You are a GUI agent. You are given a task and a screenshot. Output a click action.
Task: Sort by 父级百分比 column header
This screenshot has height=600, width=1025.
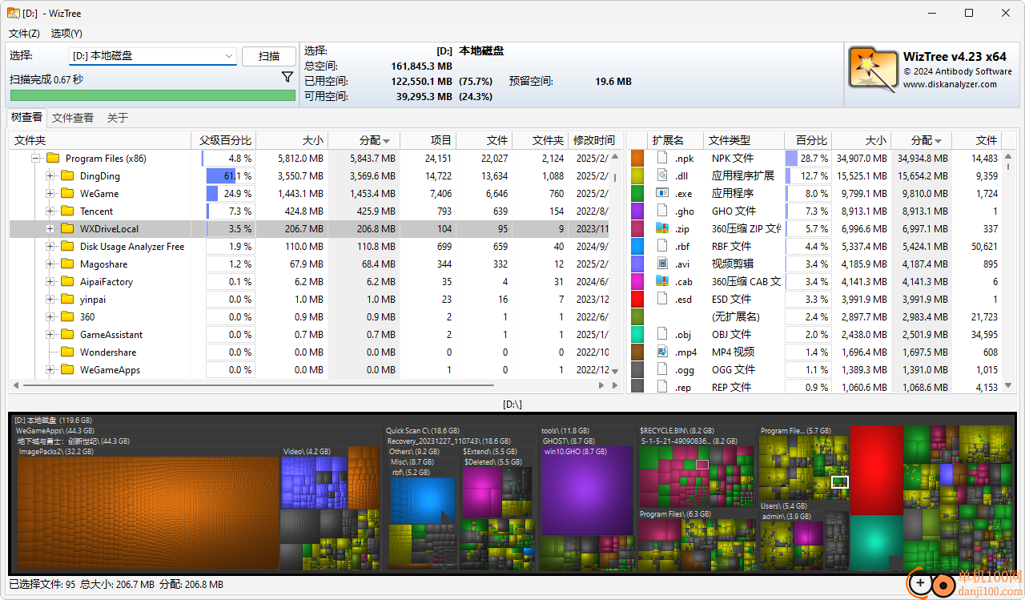[224, 140]
